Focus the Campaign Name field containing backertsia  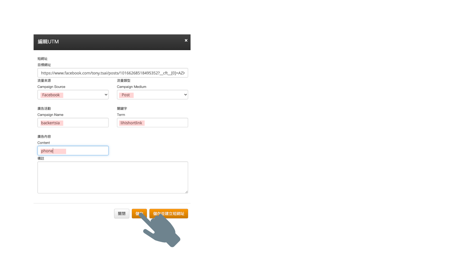(73, 123)
